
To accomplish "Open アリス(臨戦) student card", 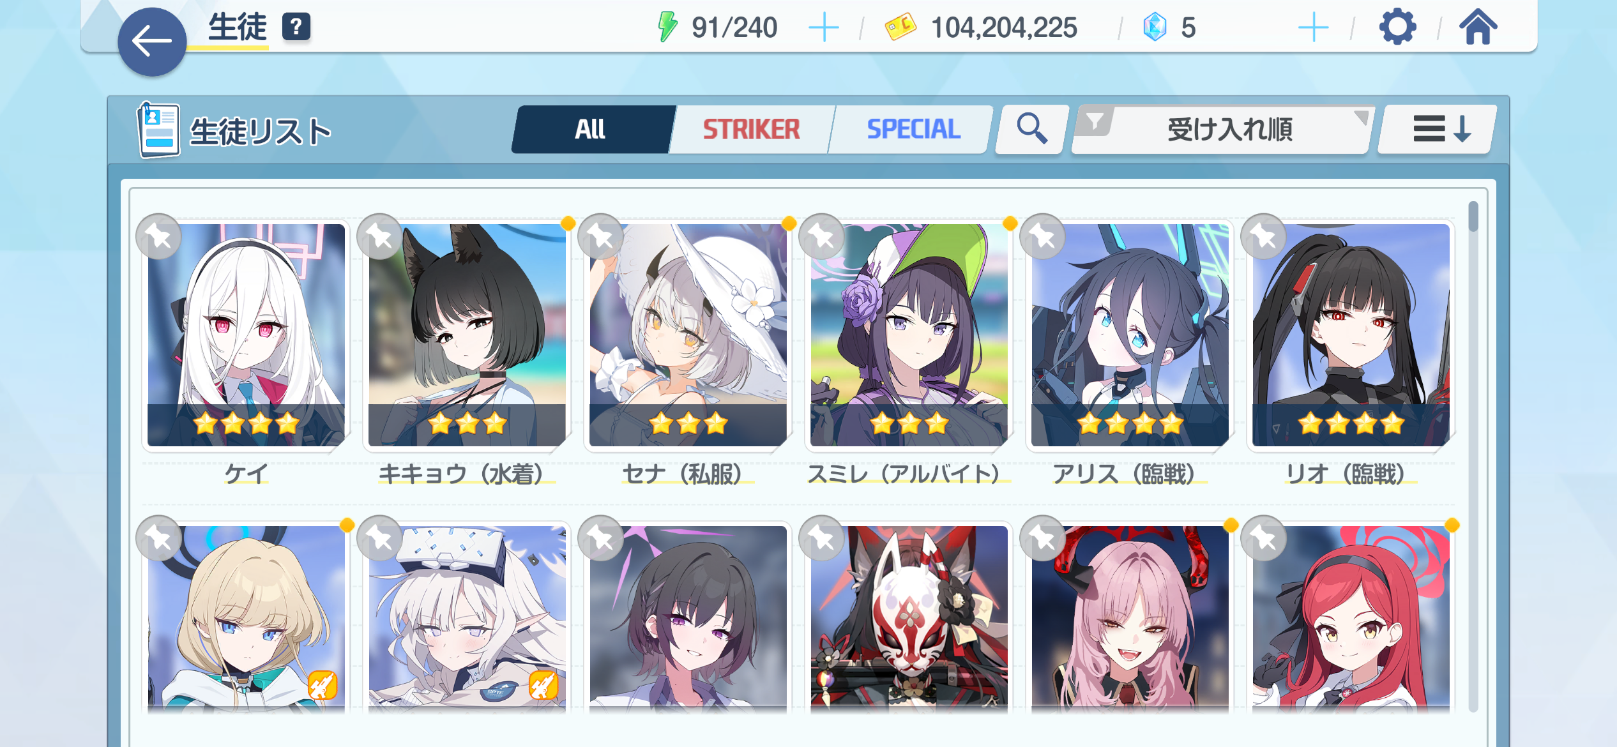I will (1130, 335).
